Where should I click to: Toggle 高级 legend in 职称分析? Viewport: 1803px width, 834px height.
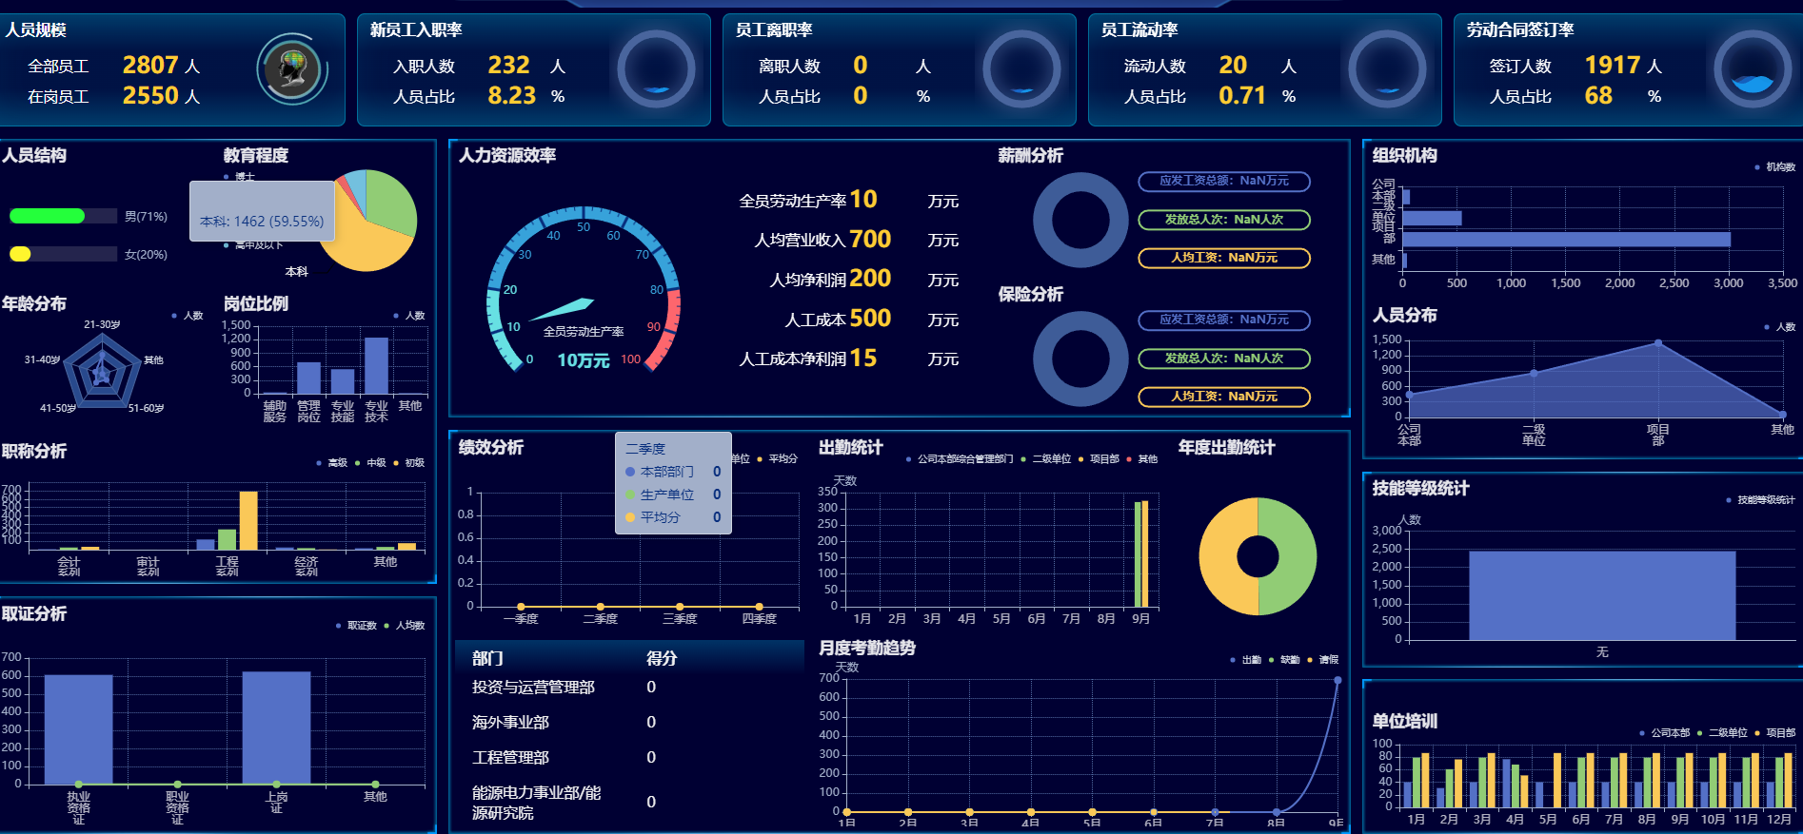(x=332, y=463)
